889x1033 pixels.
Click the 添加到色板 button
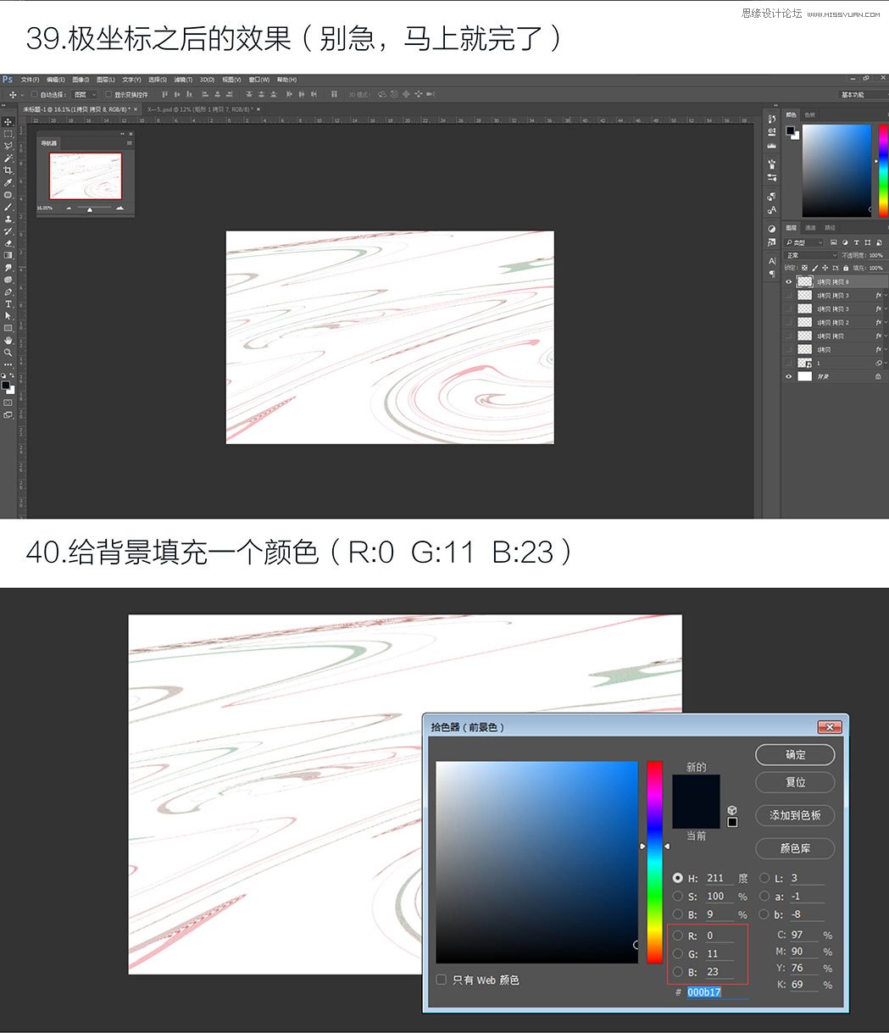pos(795,815)
